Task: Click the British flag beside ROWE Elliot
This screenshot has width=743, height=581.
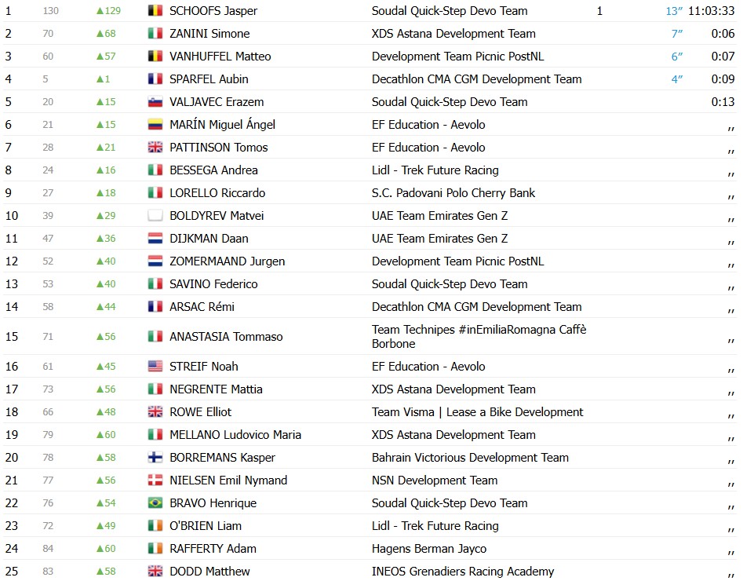Action: tap(155, 412)
